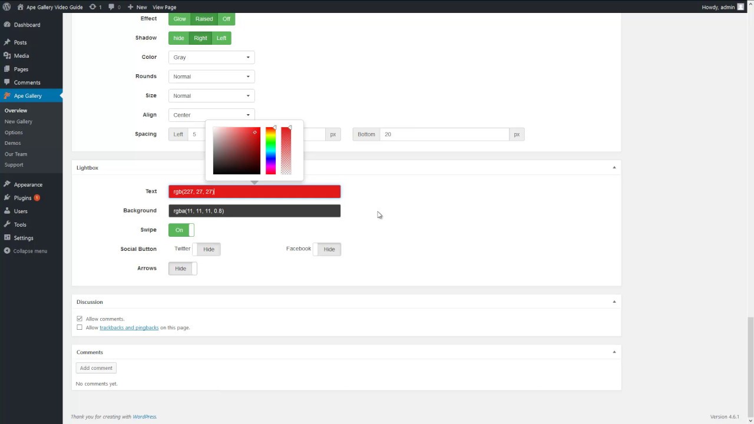Click the Collapse menu arrow icon
The image size is (754, 424).
7,251
